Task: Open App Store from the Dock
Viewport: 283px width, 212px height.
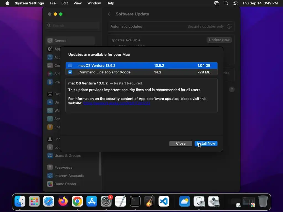Action: 92,201
